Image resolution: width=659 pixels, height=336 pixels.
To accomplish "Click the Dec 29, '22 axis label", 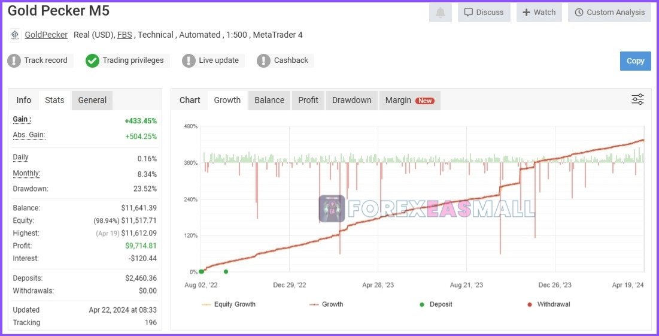I will [290, 285].
